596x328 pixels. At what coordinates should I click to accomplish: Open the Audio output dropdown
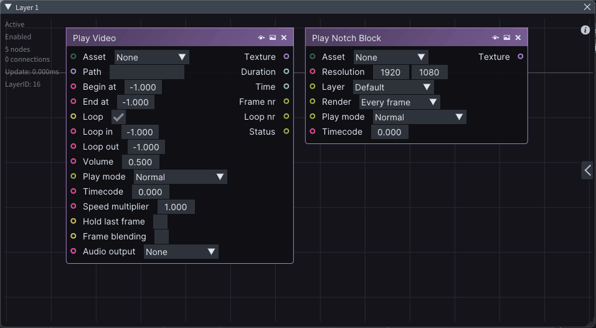(x=181, y=252)
